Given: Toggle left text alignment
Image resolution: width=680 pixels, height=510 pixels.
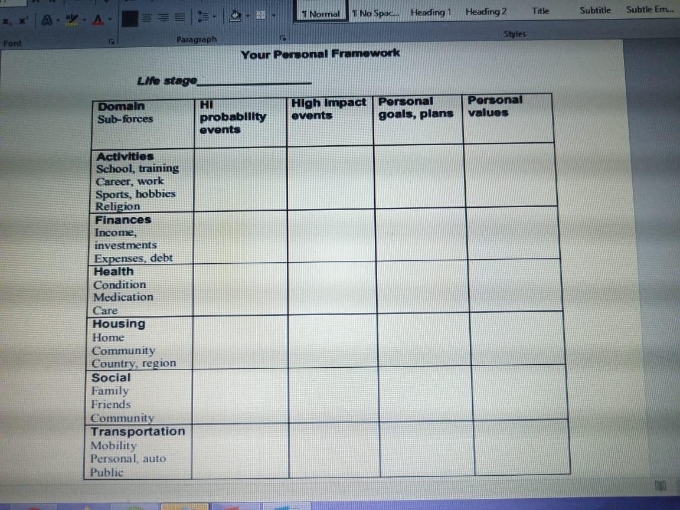Looking at the screenshot, I should point(146,17).
